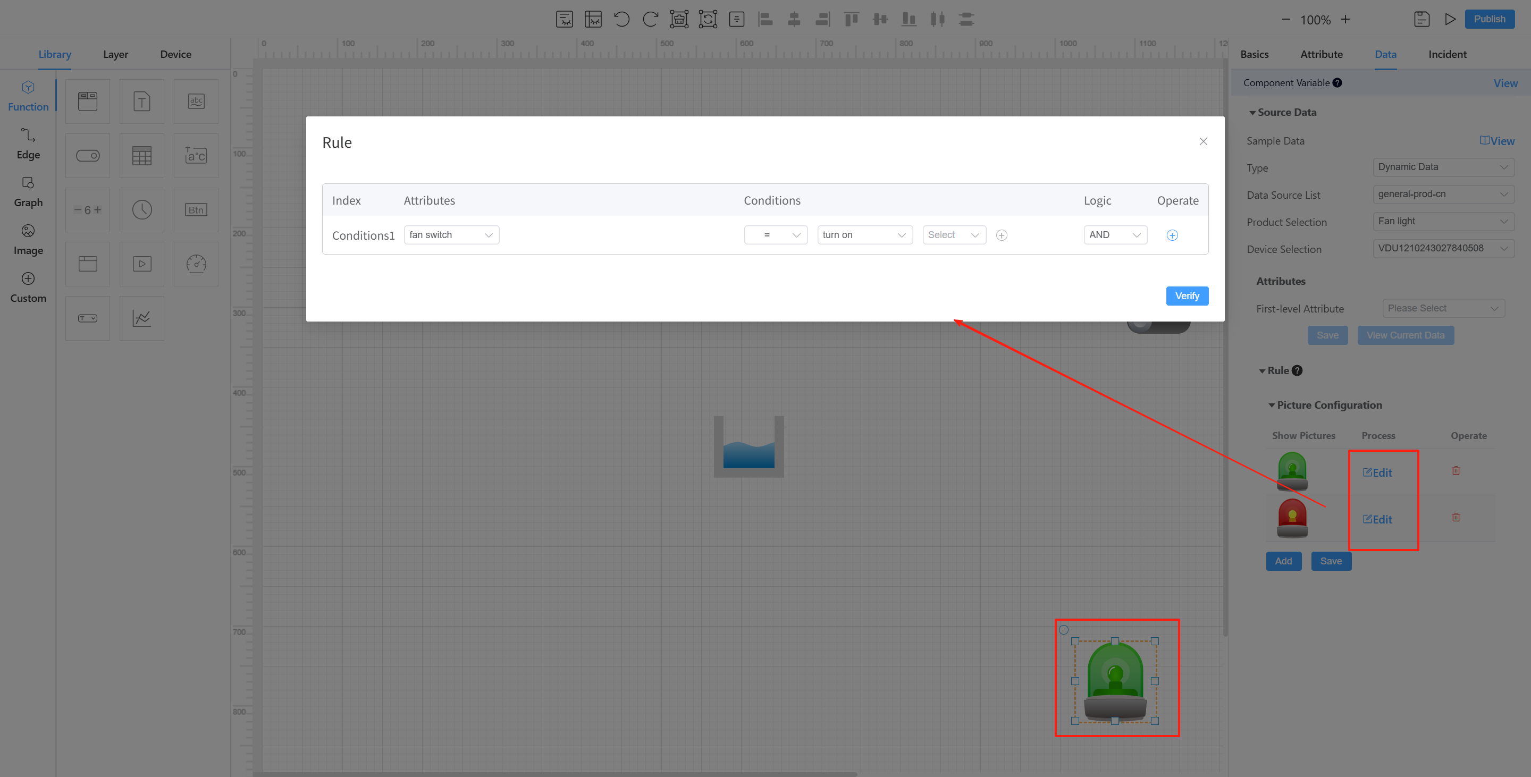
Task: Click the Verify button
Action: point(1187,296)
